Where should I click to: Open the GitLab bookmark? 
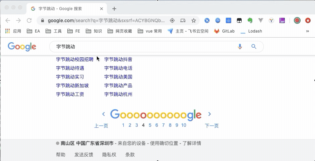pos(224,31)
